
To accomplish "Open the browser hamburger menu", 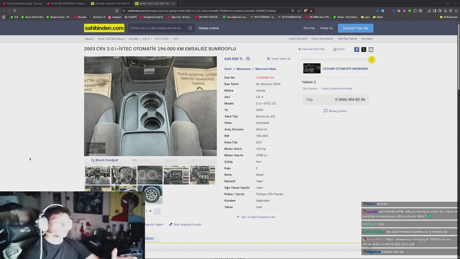I will click(456, 11).
